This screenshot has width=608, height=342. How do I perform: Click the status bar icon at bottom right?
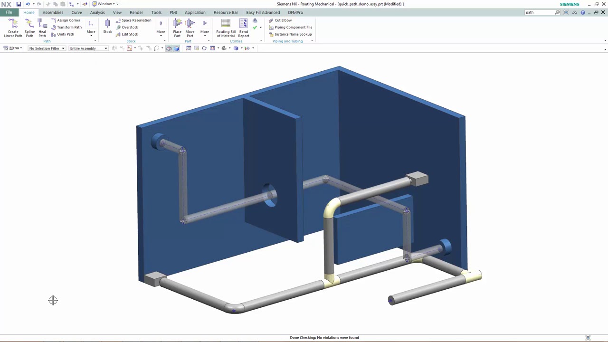[588, 338]
